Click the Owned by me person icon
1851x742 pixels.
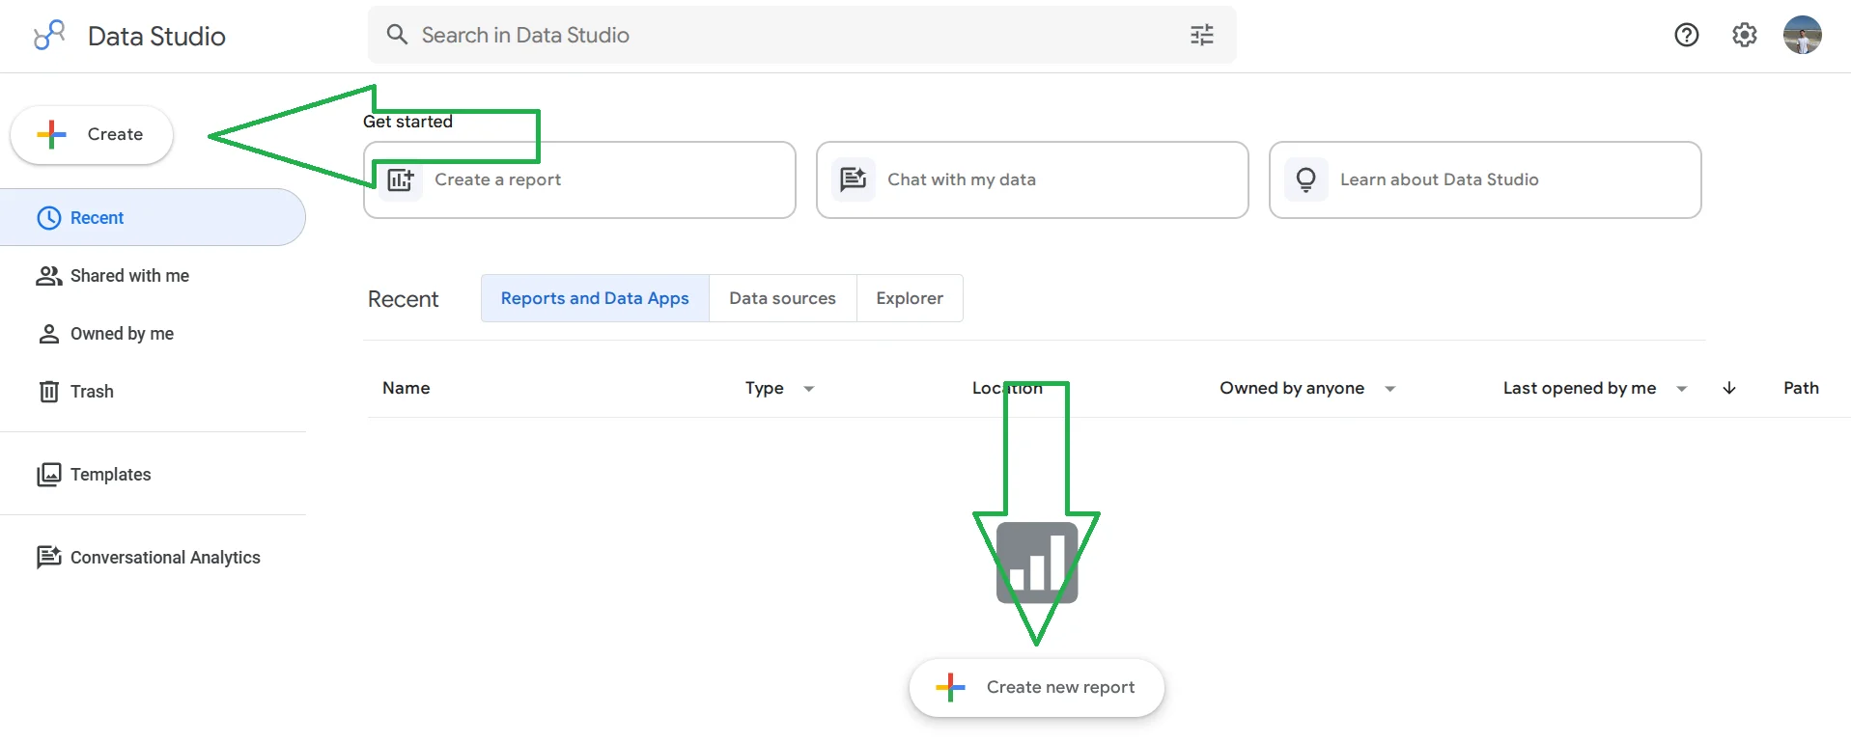(49, 334)
